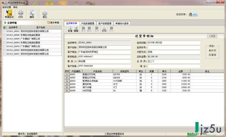The image size is (226, 137).
Task: Select order row 201412_00006 东莞旺达电脑经营部
Action: coord(32,35)
